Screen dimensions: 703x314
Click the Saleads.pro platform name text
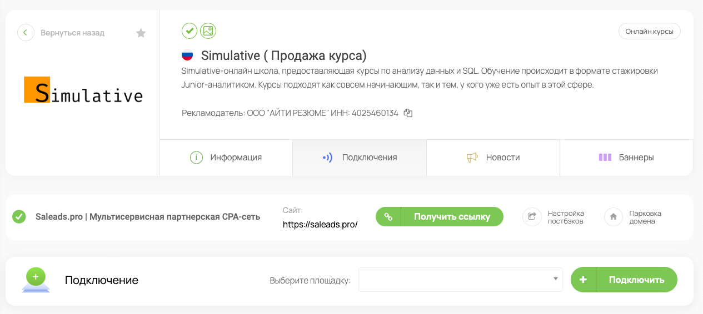(148, 217)
